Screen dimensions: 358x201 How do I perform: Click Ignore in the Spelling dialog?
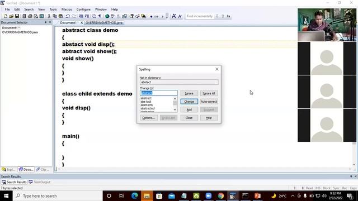[189, 93]
